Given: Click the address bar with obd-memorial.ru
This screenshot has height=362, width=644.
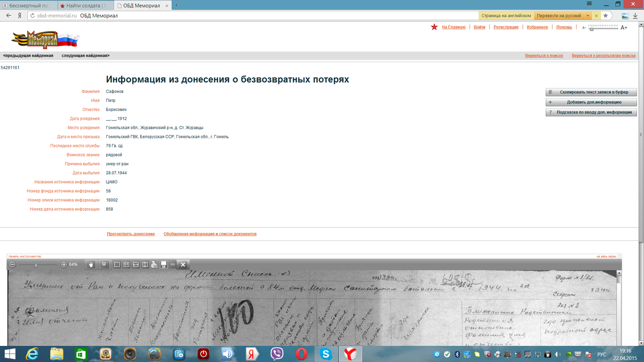Looking at the screenshot, I should click(x=252, y=16).
